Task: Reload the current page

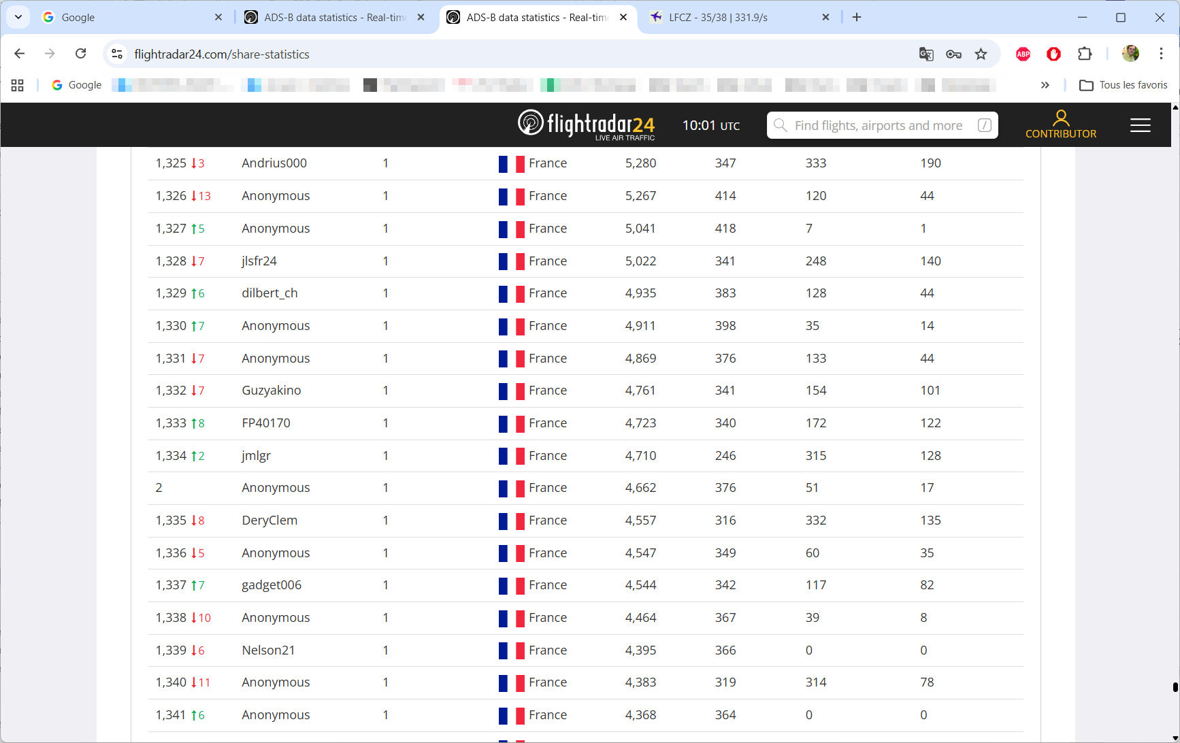Action: (80, 54)
